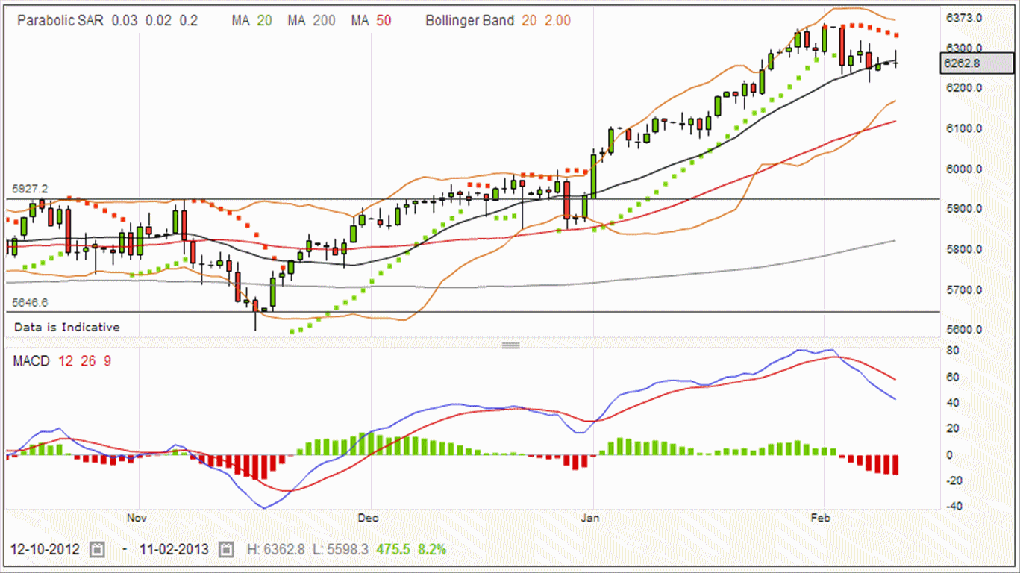The width and height of the screenshot is (1020, 573).
Task: Click the MA 20 indicator label
Action: tap(251, 21)
